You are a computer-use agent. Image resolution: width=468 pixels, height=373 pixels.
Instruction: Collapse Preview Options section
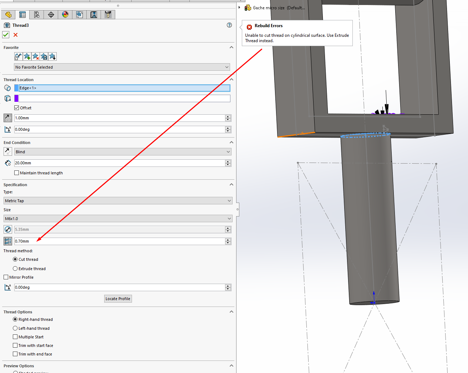(232, 365)
